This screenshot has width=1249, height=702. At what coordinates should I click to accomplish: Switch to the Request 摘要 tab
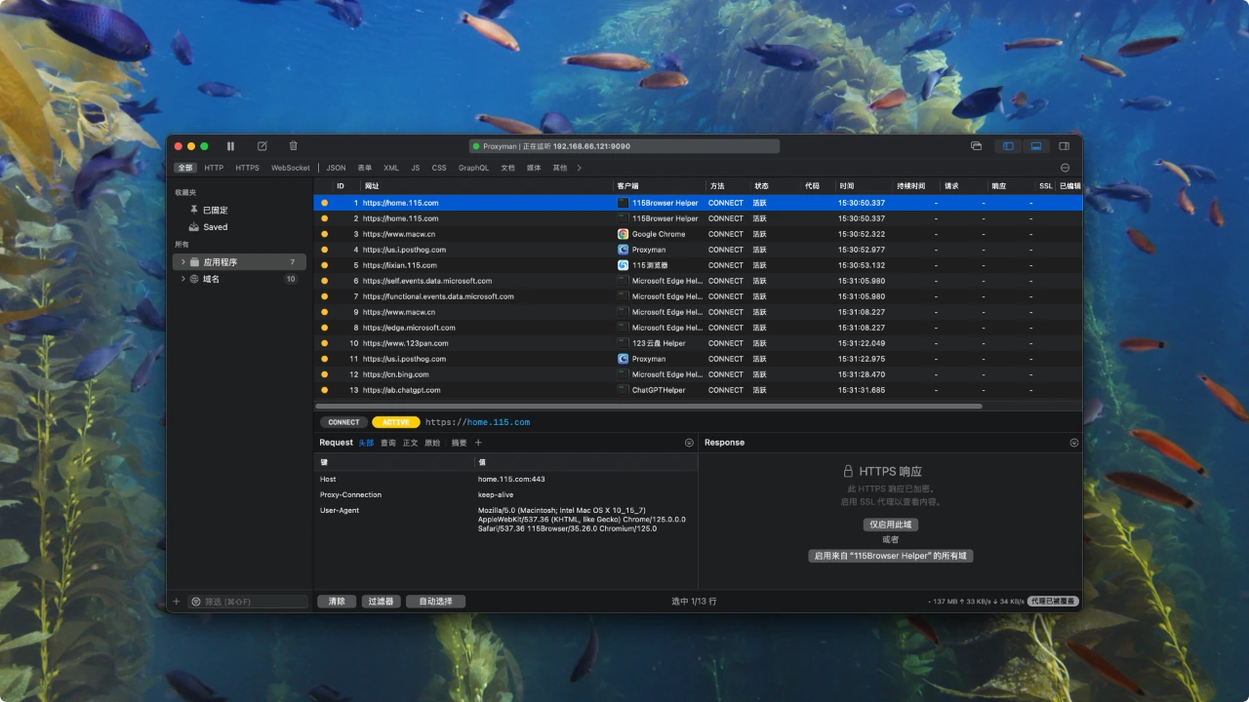pyautogui.click(x=459, y=443)
